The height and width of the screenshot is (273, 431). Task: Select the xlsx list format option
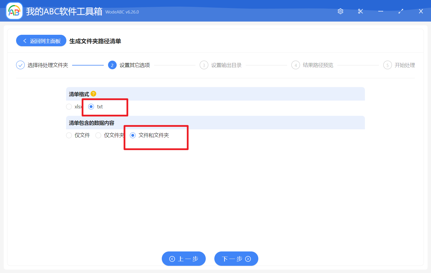click(69, 106)
